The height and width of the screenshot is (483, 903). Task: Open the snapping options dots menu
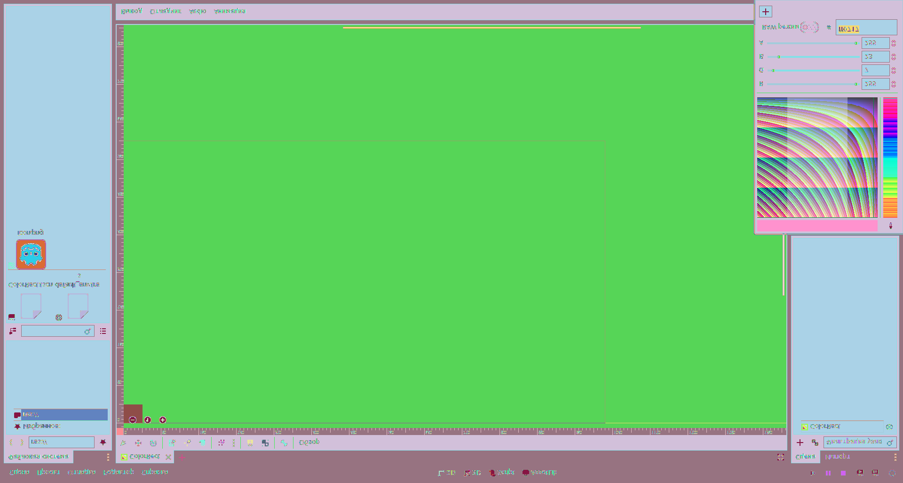point(234,443)
